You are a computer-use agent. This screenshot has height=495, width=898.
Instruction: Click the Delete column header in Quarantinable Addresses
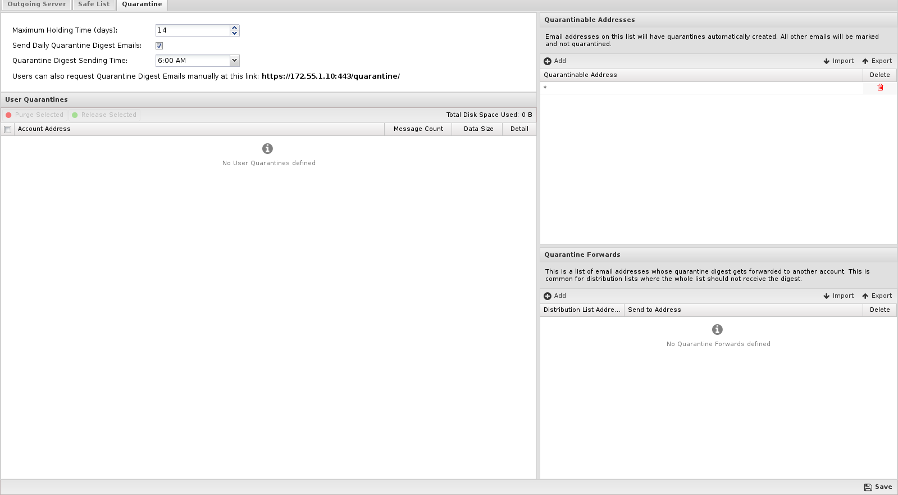click(880, 75)
